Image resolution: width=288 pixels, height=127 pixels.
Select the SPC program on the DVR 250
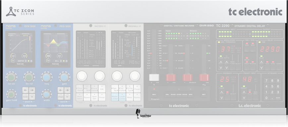coord(191,94)
